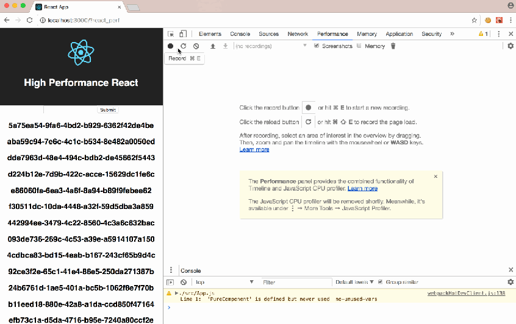Viewport: 516px width, 324px height.
Task: Enable the Screenshots checkbox
Action: coord(317,46)
